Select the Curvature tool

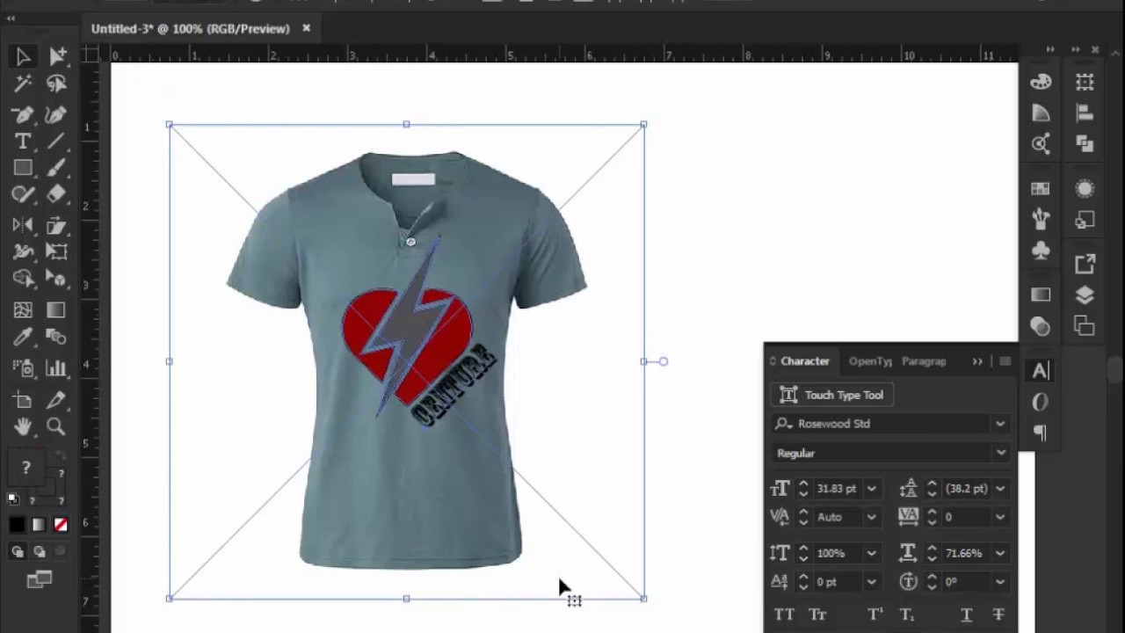[x=56, y=114]
